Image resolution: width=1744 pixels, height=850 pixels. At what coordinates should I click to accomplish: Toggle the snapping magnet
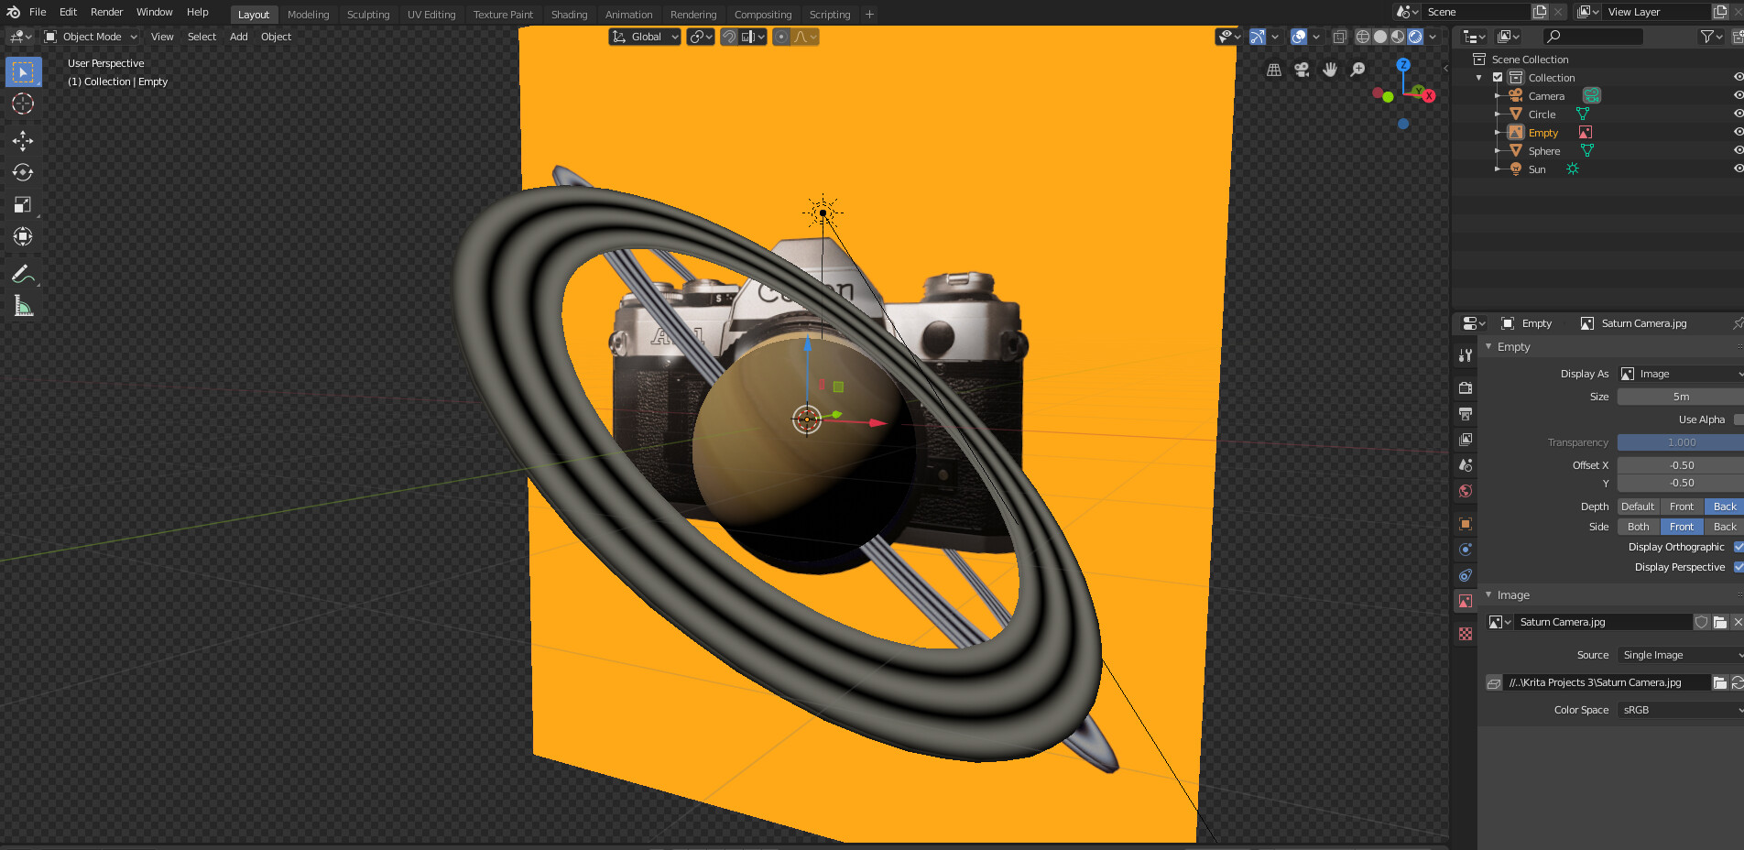click(729, 37)
